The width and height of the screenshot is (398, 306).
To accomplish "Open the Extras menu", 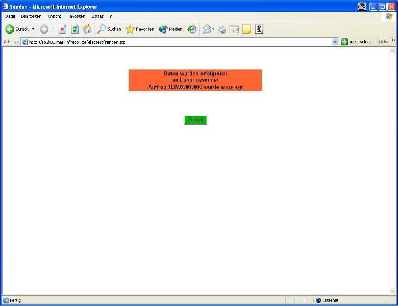I will click(x=97, y=16).
